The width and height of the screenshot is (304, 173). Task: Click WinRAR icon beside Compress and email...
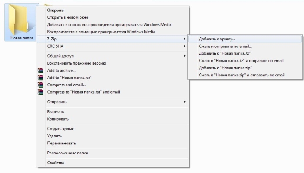[40, 85]
